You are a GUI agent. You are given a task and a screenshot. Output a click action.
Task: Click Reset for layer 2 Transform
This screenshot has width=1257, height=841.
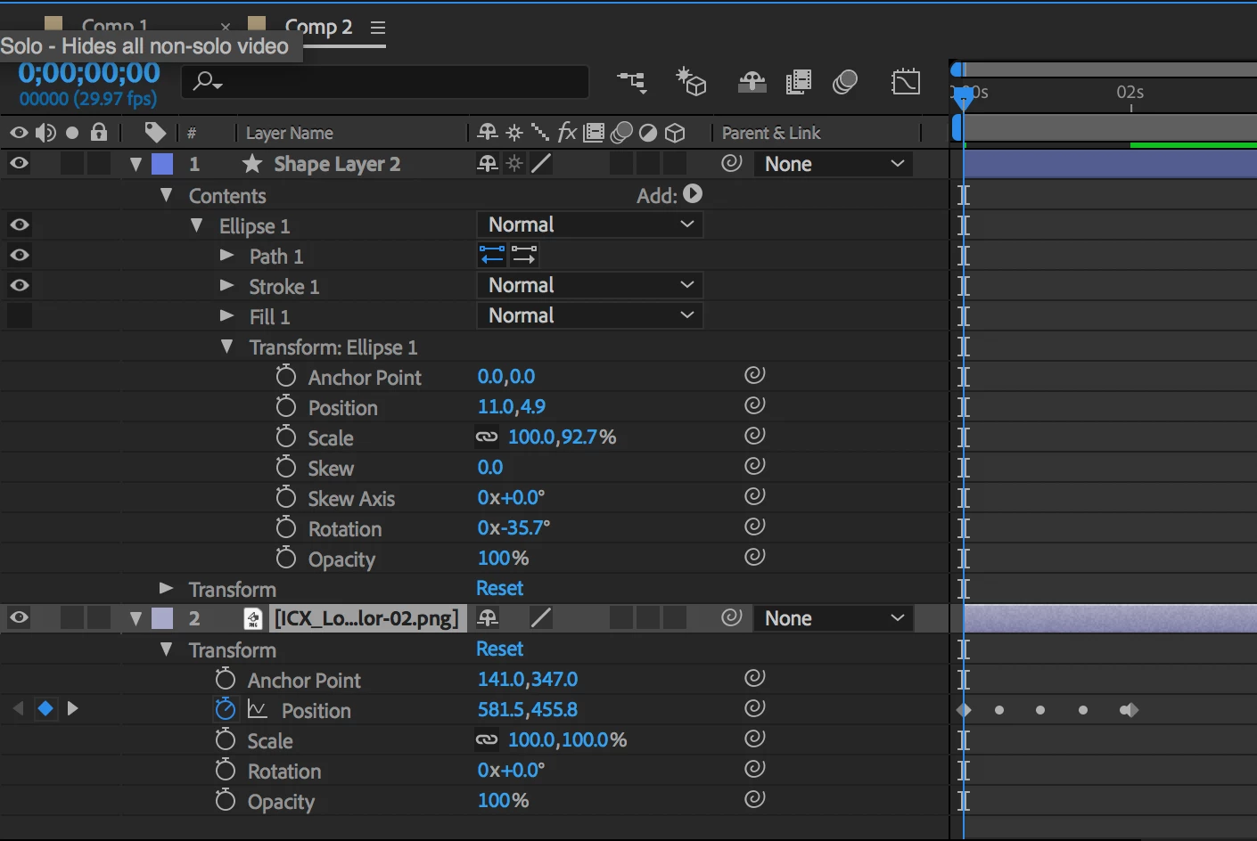499,649
